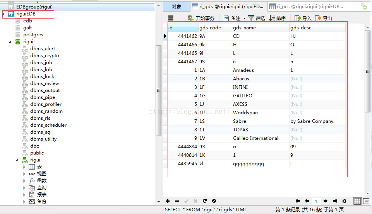The height and width of the screenshot is (214, 372).
Task: Expand the 备份 (Backup) node
Action: coord(24,202)
